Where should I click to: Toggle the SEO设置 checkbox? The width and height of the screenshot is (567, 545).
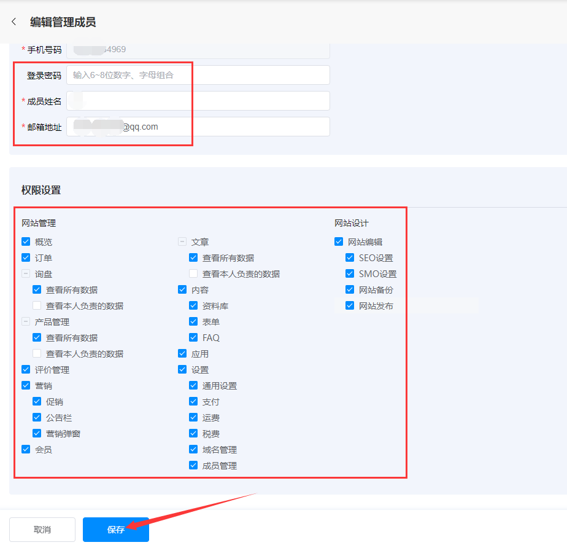click(x=350, y=258)
